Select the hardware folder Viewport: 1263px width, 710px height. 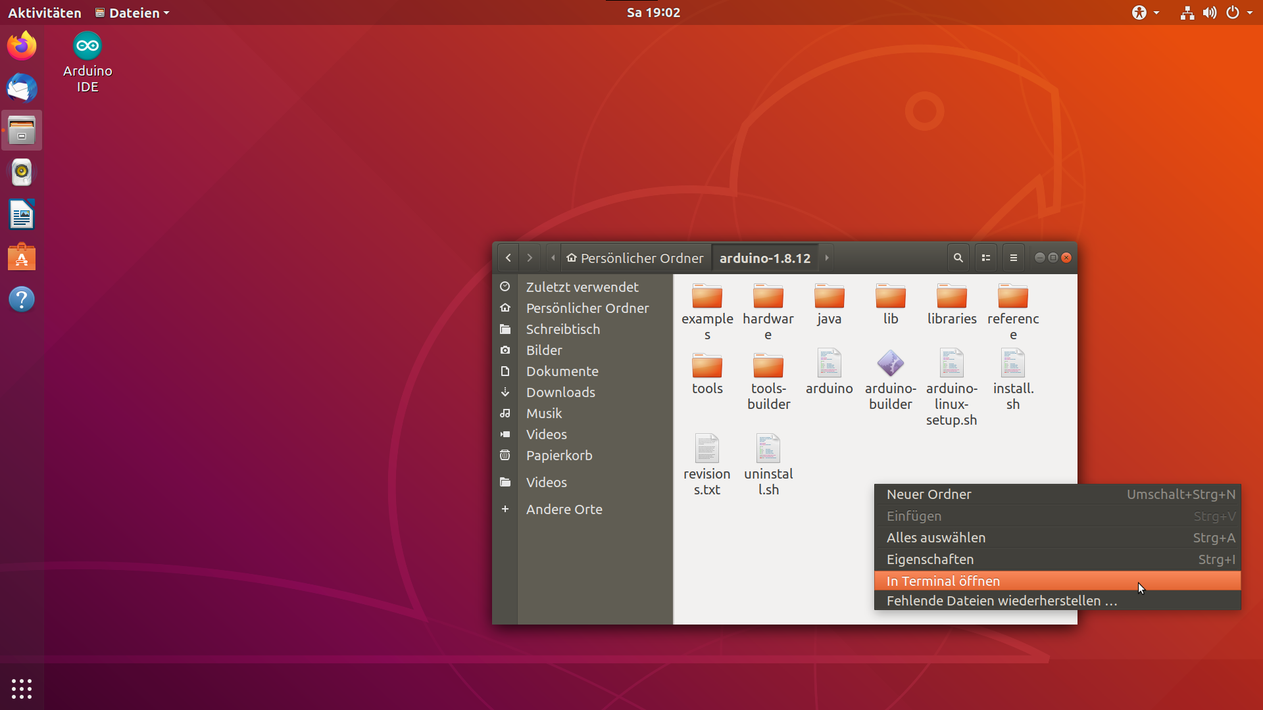point(768,312)
